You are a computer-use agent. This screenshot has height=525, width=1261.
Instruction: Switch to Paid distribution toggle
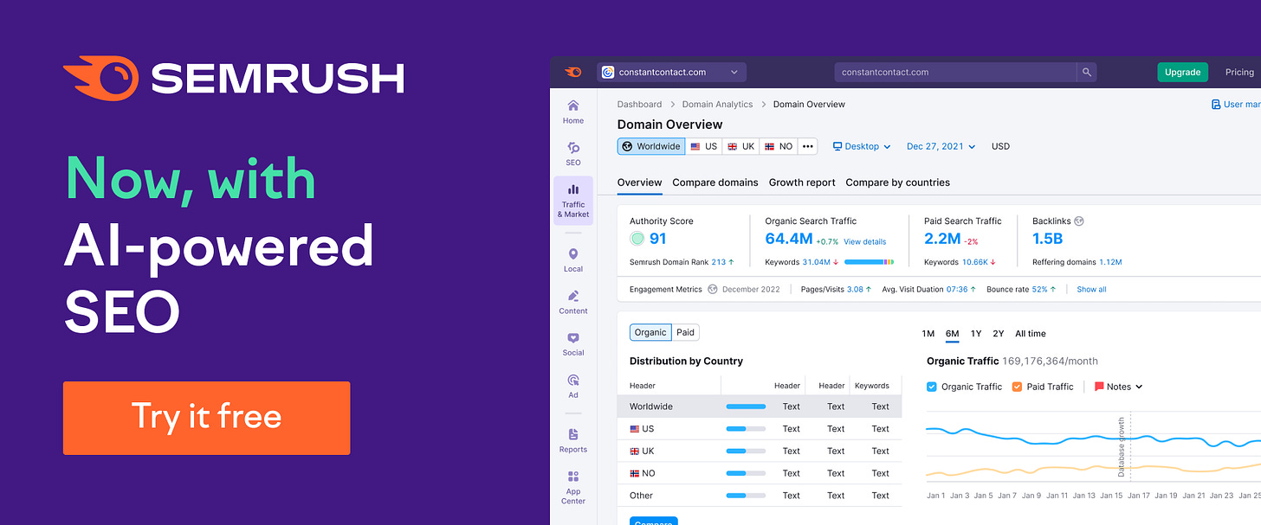click(686, 332)
